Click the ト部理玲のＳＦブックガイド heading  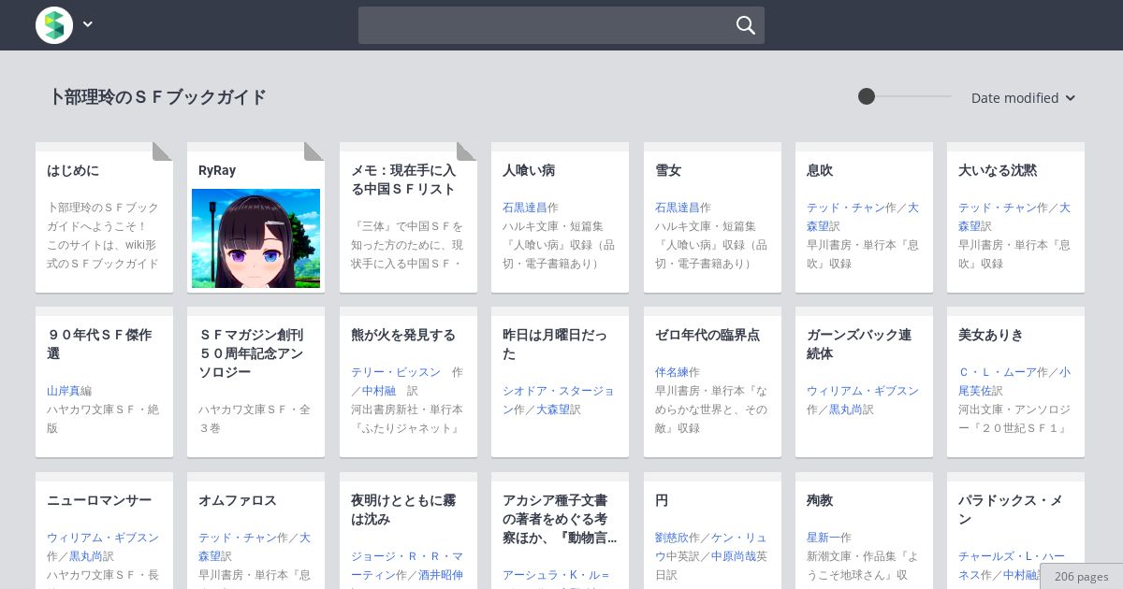pos(157,97)
